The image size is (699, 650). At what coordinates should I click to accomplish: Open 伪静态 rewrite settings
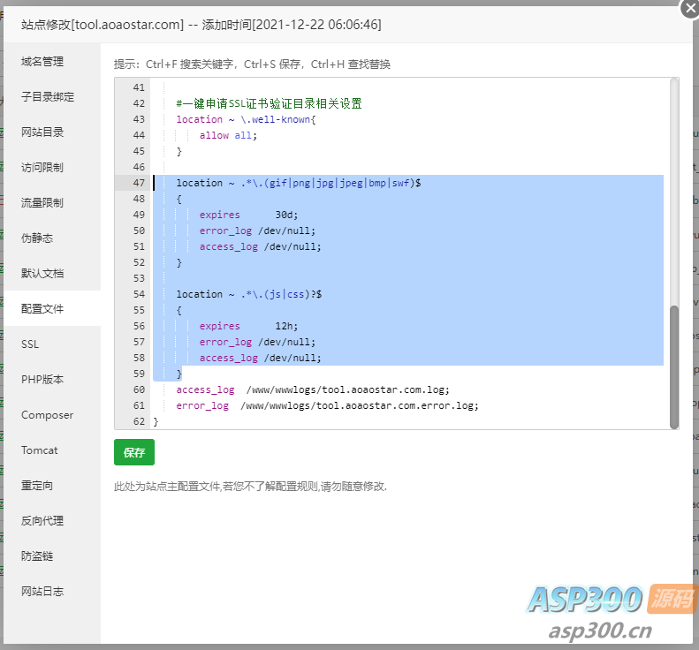(x=37, y=238)
